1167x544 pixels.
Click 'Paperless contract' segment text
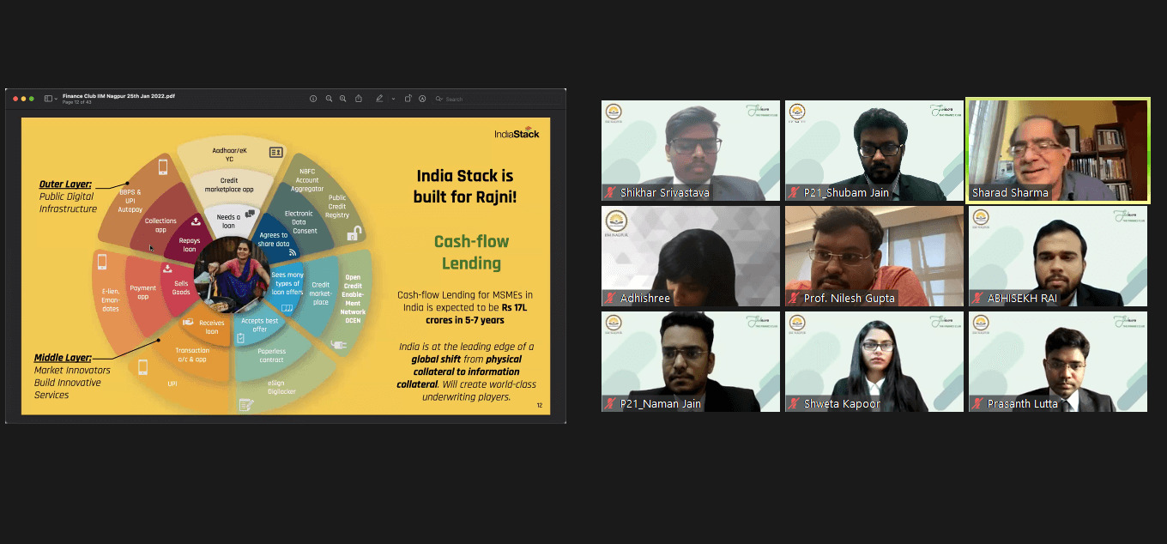click(272, 355)
